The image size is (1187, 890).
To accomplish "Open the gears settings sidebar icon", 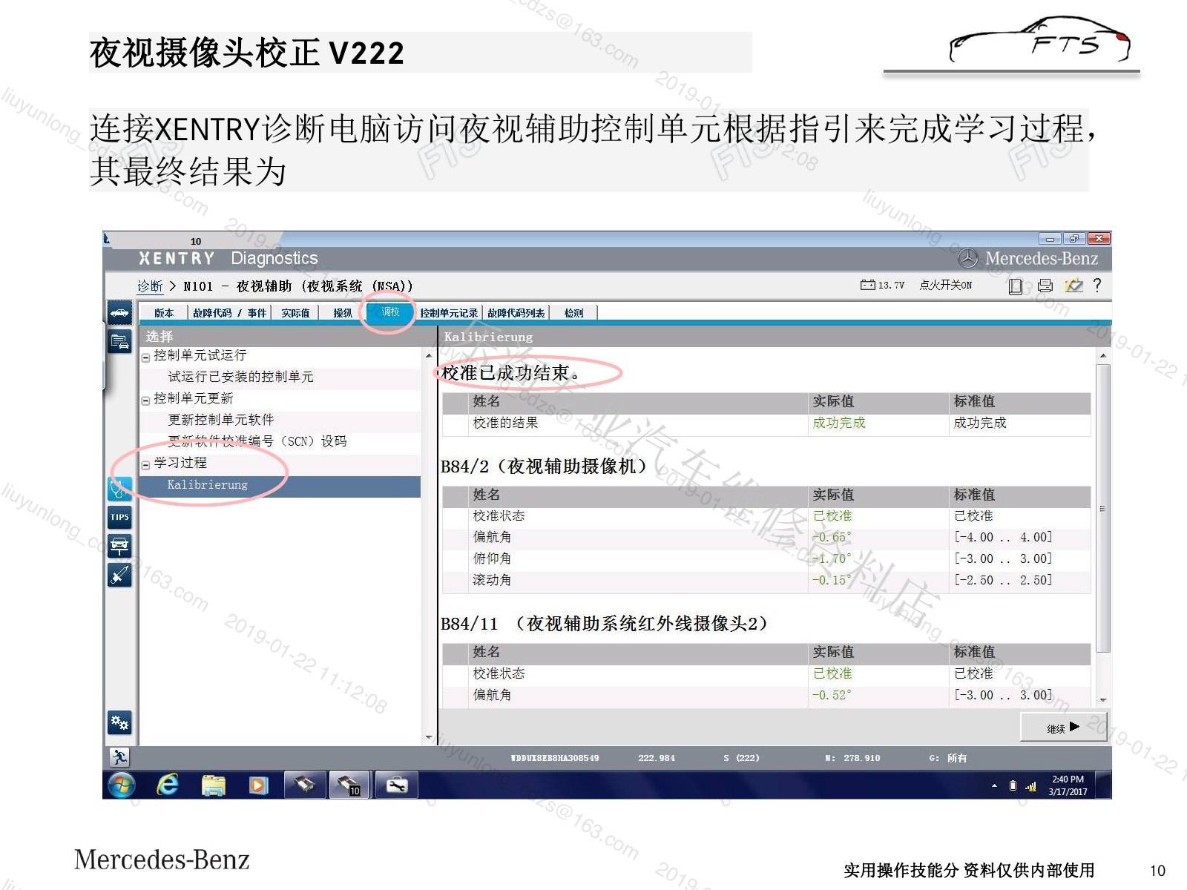I will [x=119, y=722].
